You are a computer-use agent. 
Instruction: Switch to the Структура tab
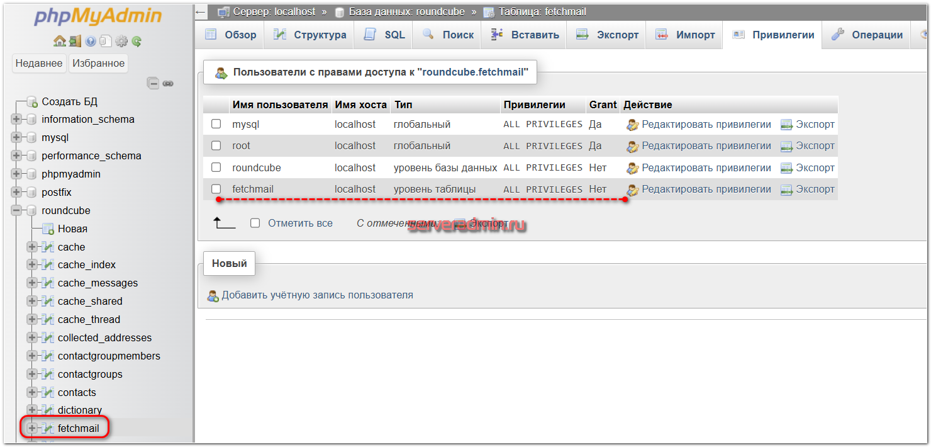pyautogui.click(x=311, y=35)
